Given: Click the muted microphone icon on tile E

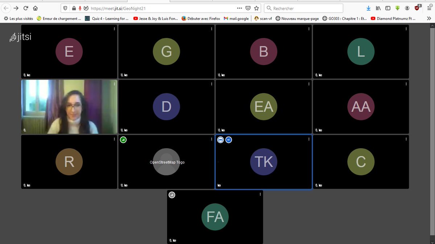Looking at the screenshot, I should coord(25,75).
